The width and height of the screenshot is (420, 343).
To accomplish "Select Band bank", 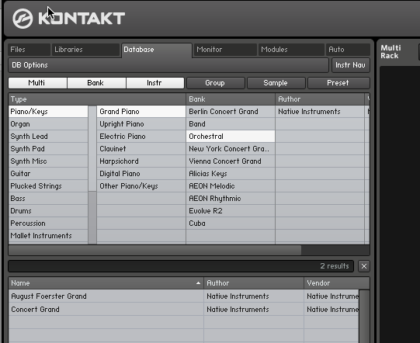I will (x=231, y=124).
